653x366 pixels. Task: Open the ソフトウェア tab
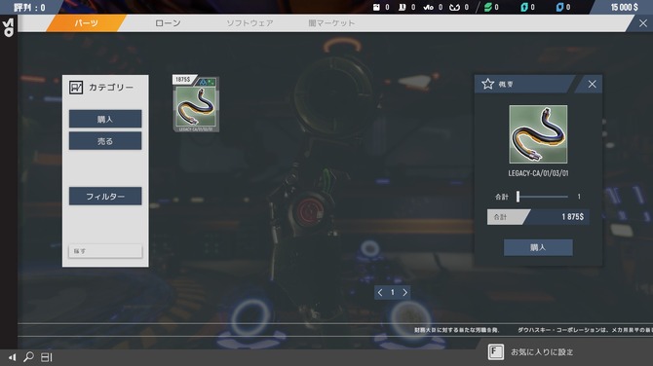(250, 23)
